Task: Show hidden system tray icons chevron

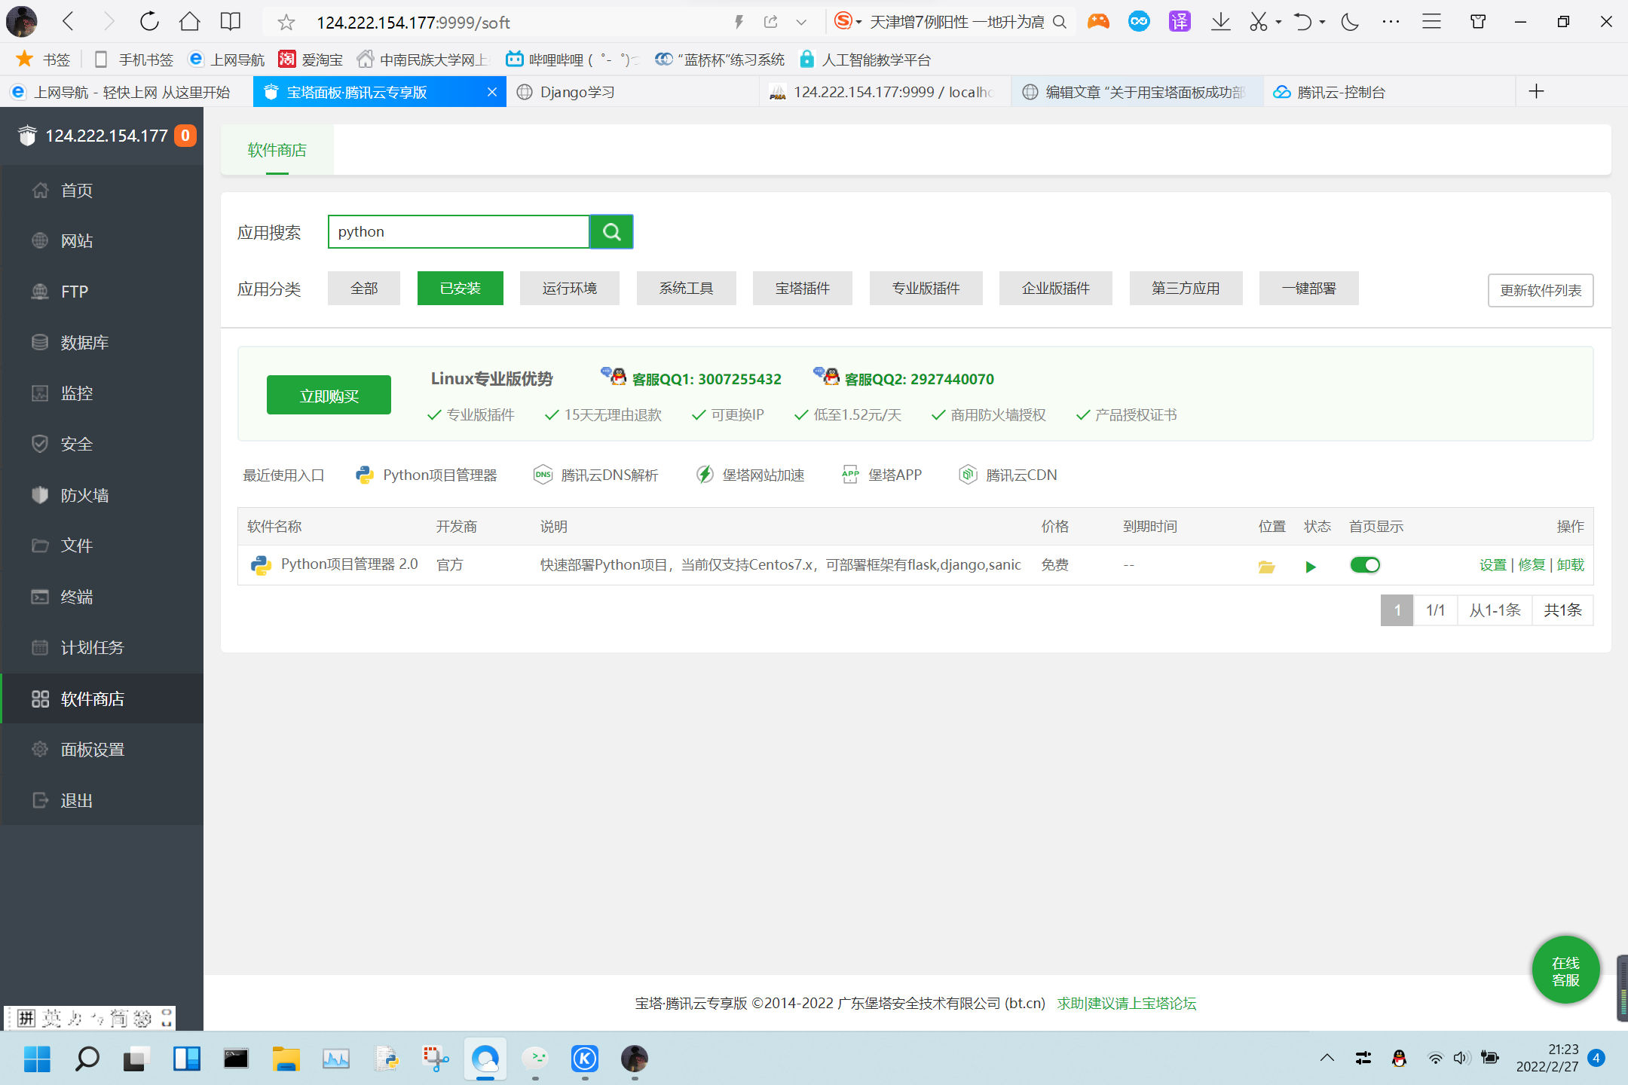Action: pyautogui.click(x=1327, y=1058)
